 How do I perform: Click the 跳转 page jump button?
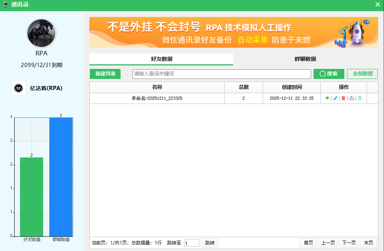[x=210, y=243]
